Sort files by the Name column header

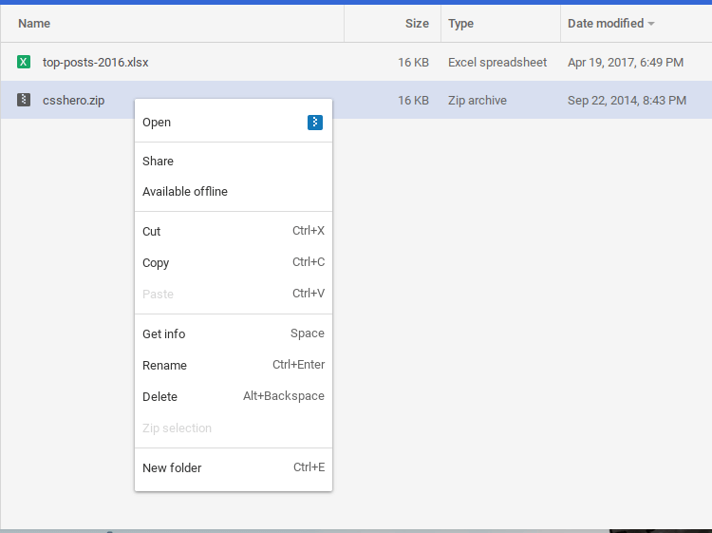point(34,24)
